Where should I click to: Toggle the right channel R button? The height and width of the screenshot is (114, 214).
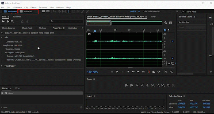(172, 58)
